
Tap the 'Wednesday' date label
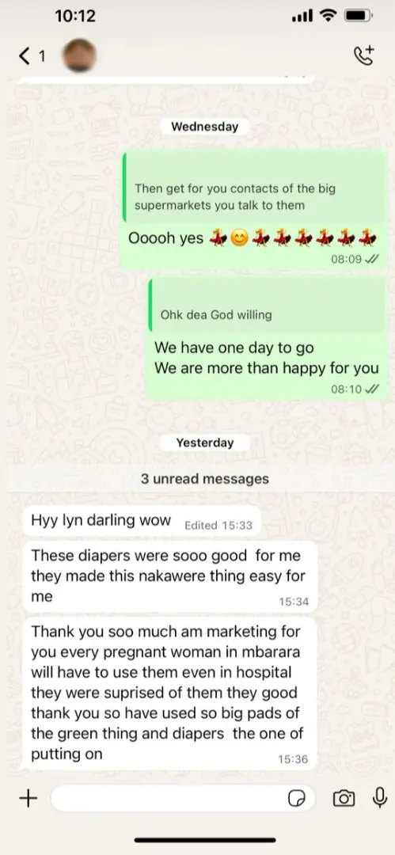pyautogui.click(x=204, y=127)
